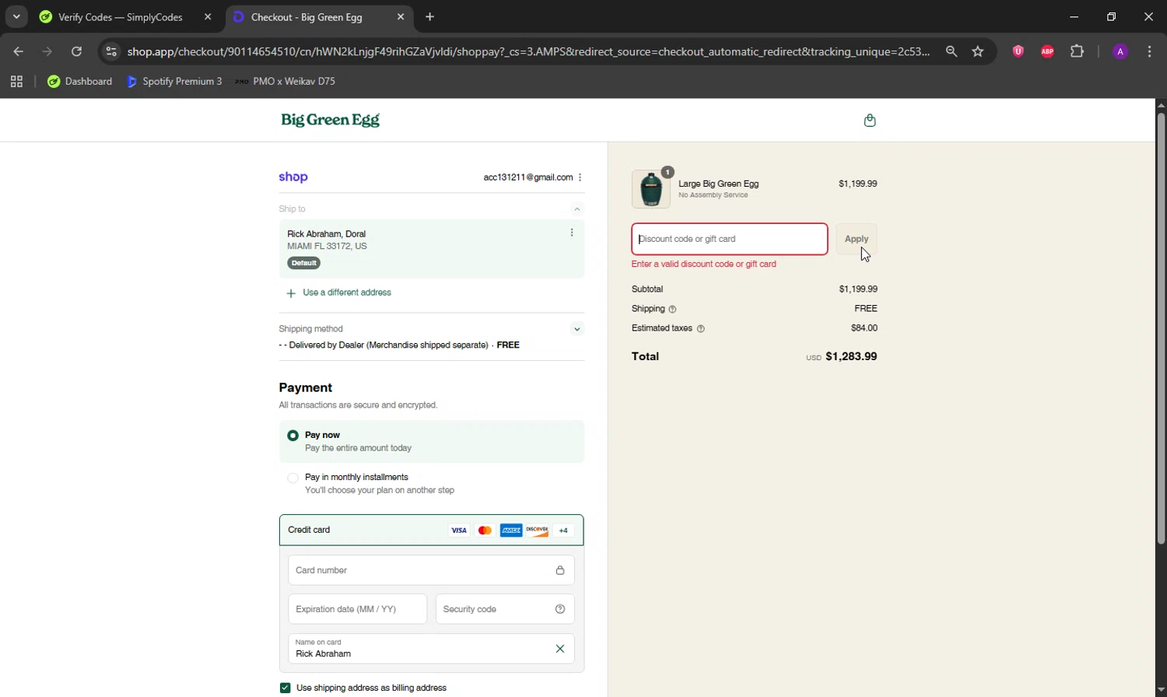This screenshot has height=697, width=1167.
Task: Open a new browser tab
Action: tap(430, 16)
